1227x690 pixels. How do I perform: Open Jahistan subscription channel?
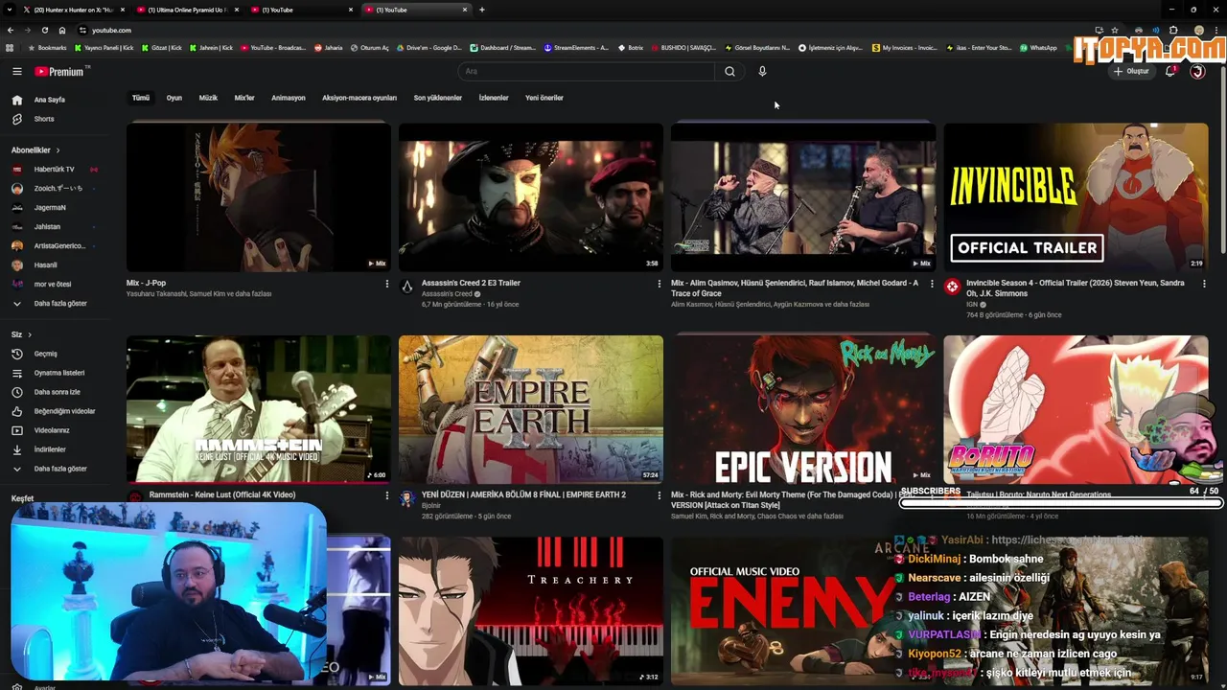click(x=47, y=227)
